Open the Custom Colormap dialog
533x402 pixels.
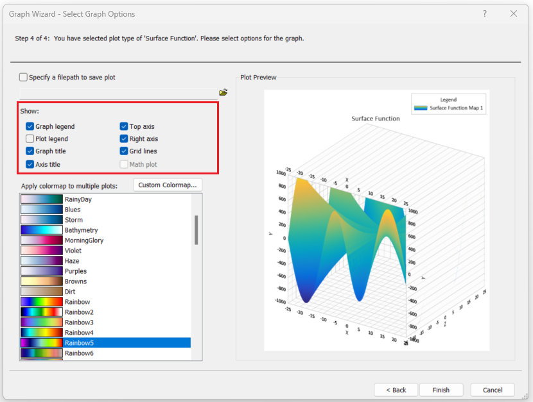pyautogui.click(x=168, y=185)
